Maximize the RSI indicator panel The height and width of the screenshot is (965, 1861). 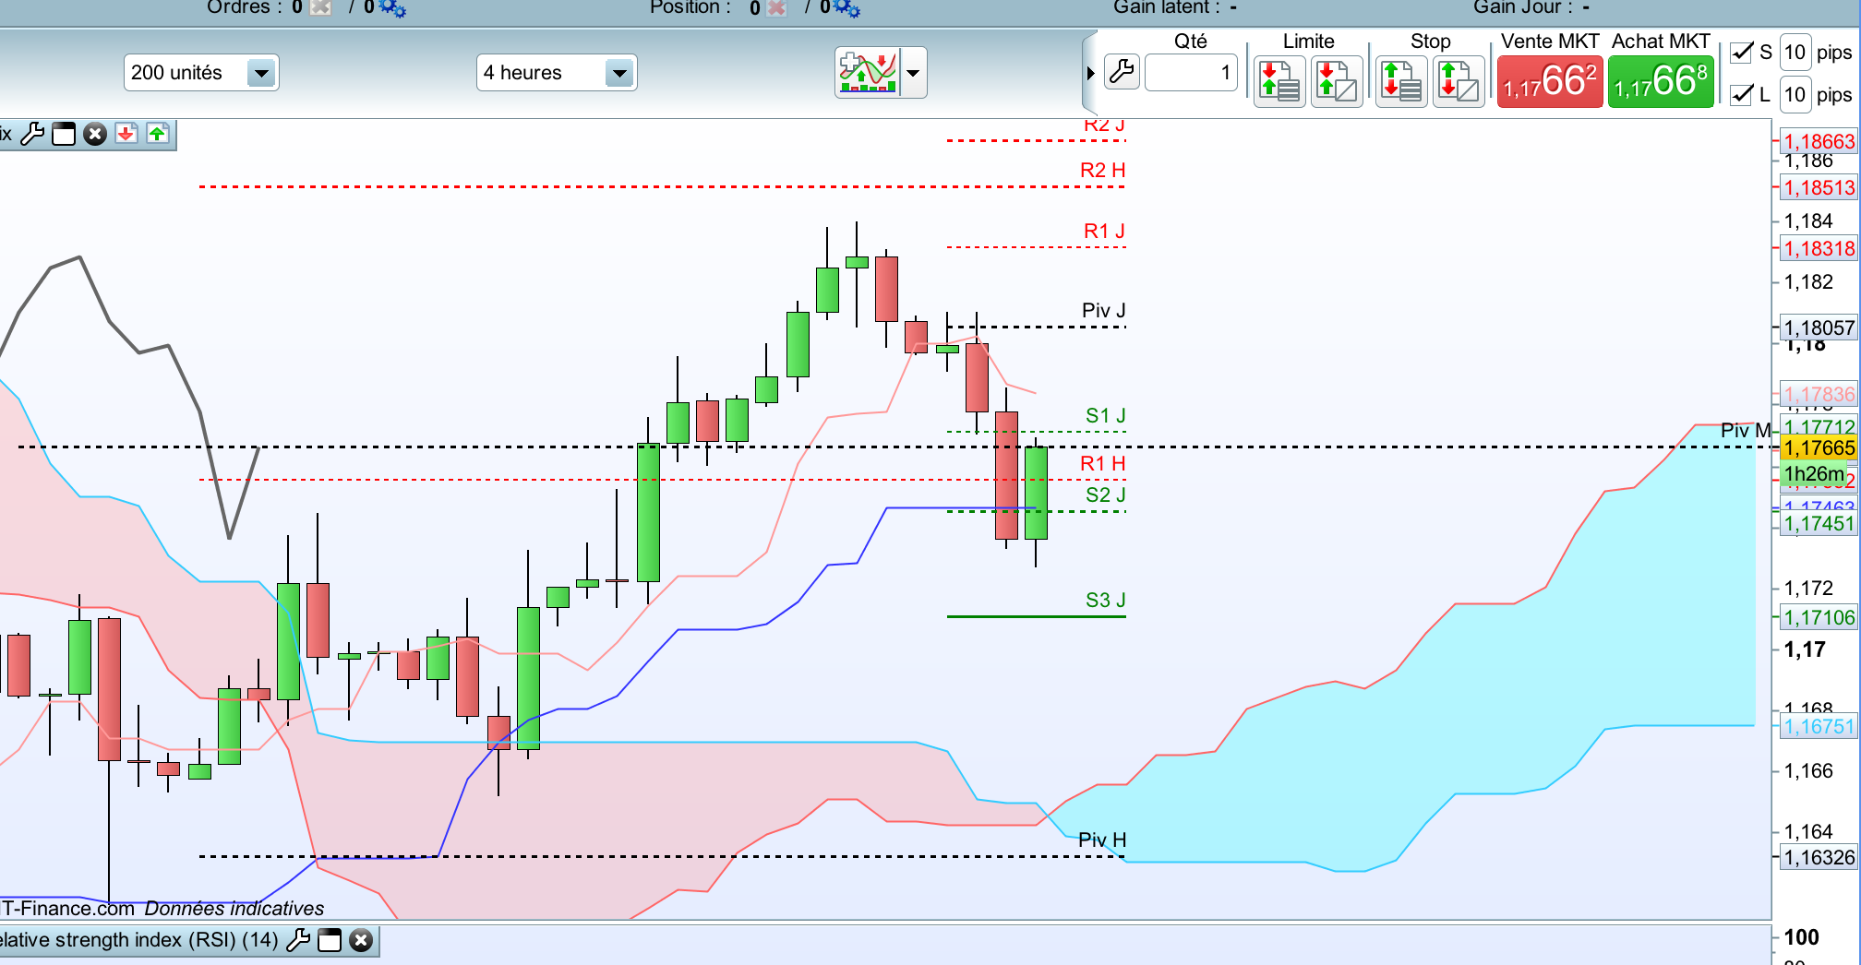(330, 940)
